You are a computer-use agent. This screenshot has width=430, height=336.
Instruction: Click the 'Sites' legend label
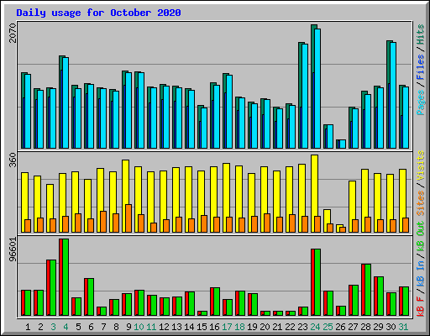tap(421, 203)
